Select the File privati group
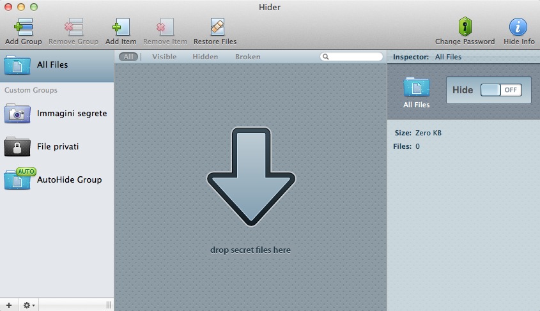Screen dimensions: 540x311 click(57, 146)
